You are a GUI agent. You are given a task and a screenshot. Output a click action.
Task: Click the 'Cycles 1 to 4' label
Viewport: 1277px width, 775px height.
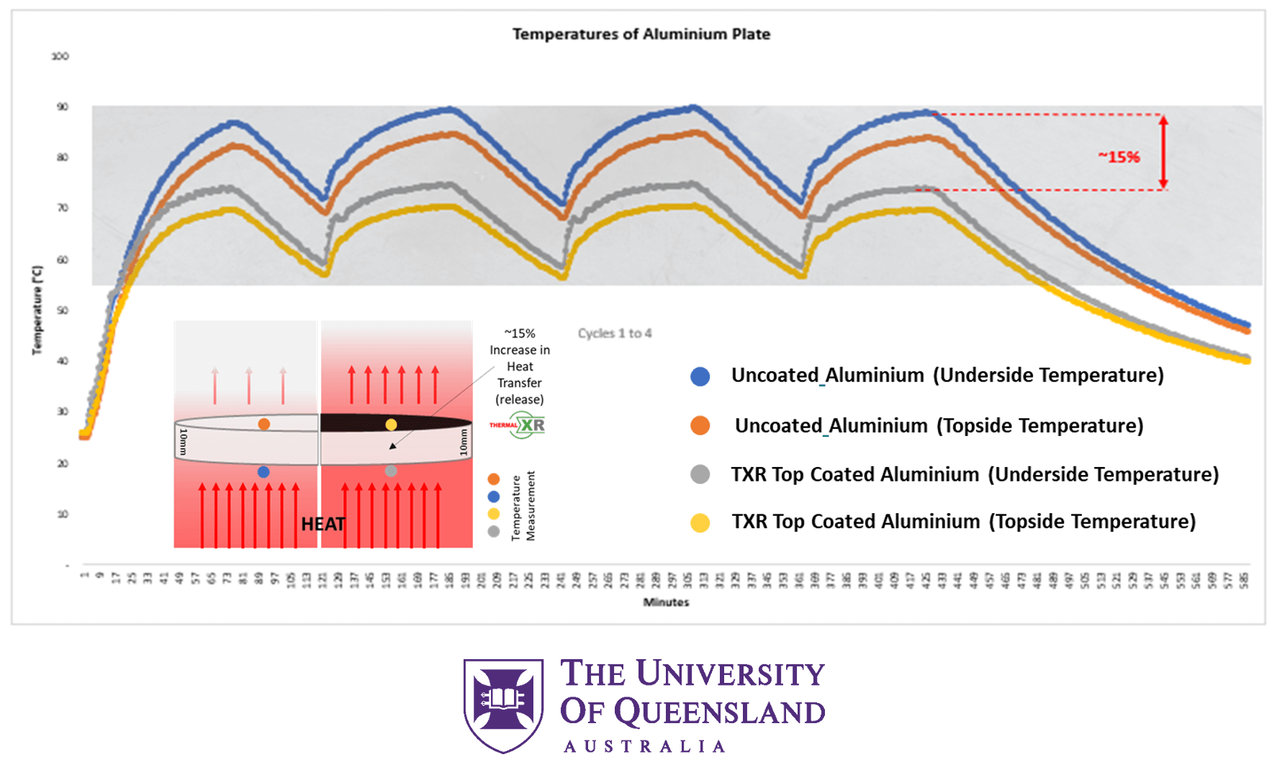tap(614, 333)
